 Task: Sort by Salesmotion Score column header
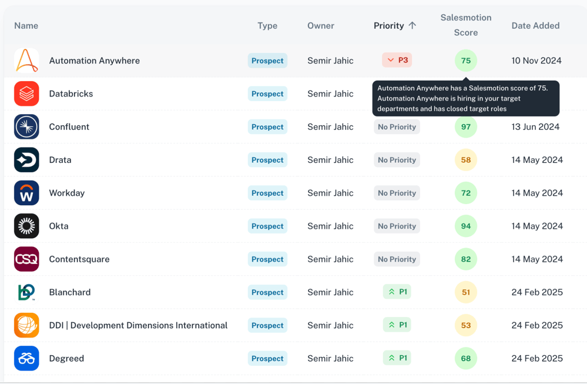click(466, 25)
